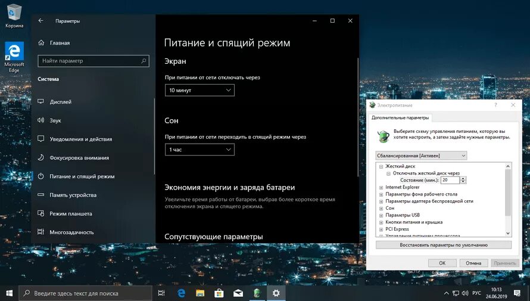Screen dimensions: 530x301
Task: Open the power plan dropdown Сбалансированная [Активен]
Action: pyautogui.click(x=421, y=156)
